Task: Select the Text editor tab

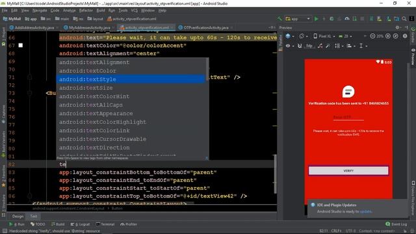Action: [33, 216]
